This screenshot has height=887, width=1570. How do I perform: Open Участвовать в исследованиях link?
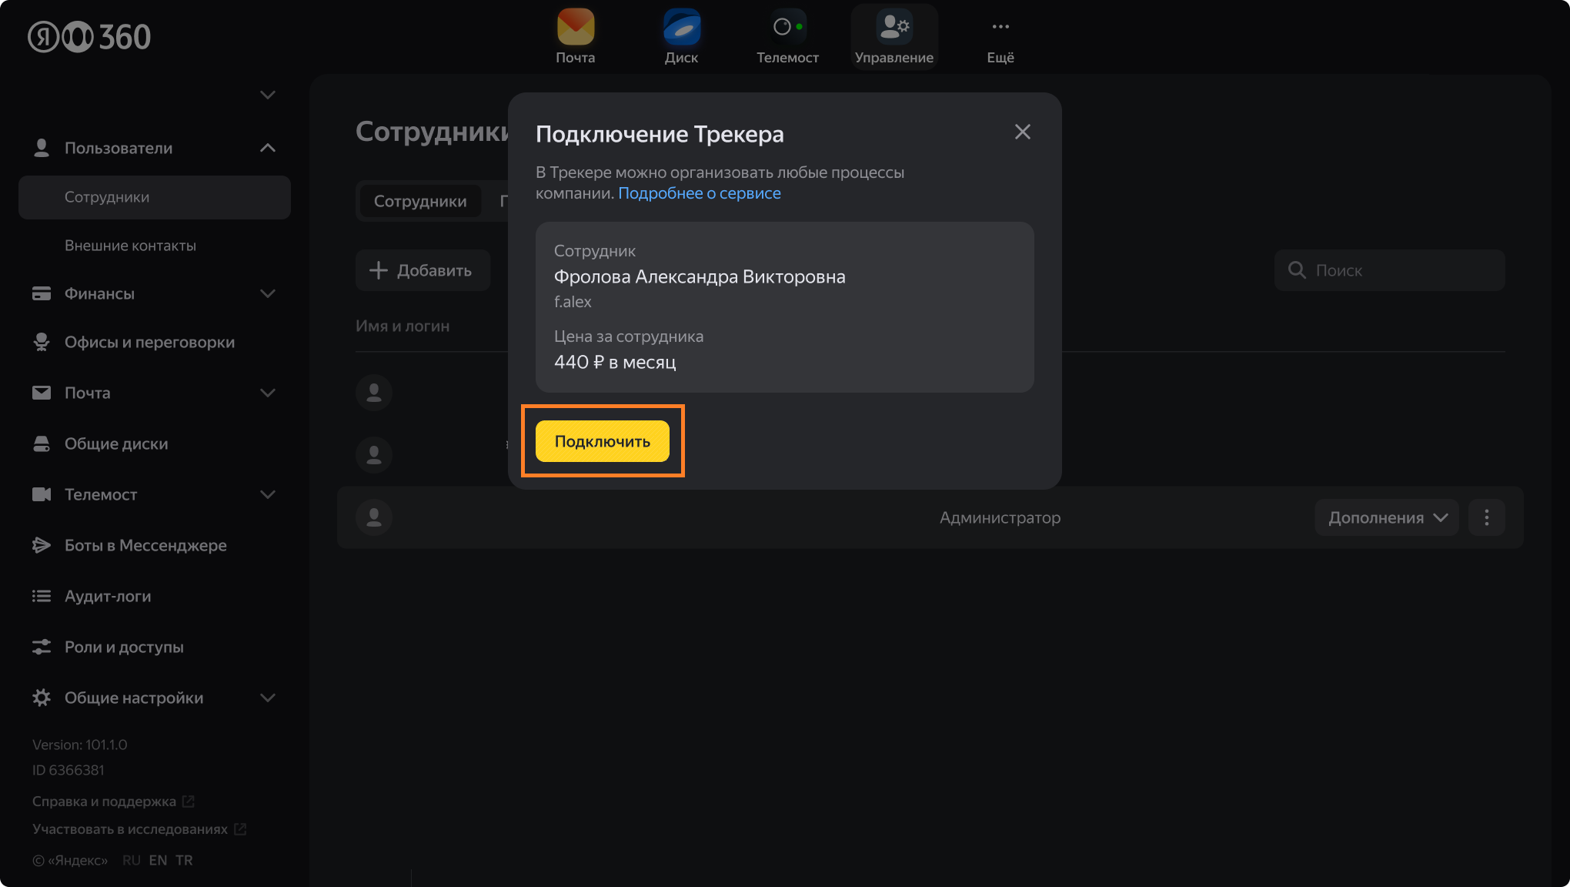click(130, 829)
